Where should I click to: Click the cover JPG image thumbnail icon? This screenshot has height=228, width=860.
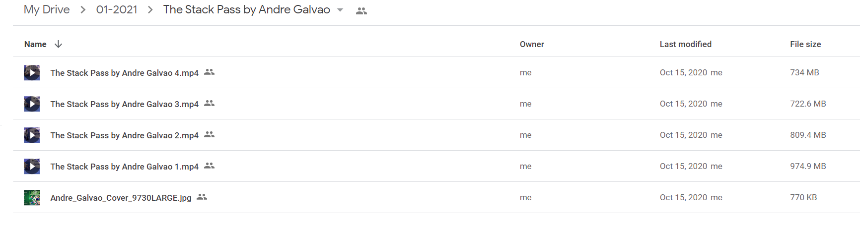32,197
